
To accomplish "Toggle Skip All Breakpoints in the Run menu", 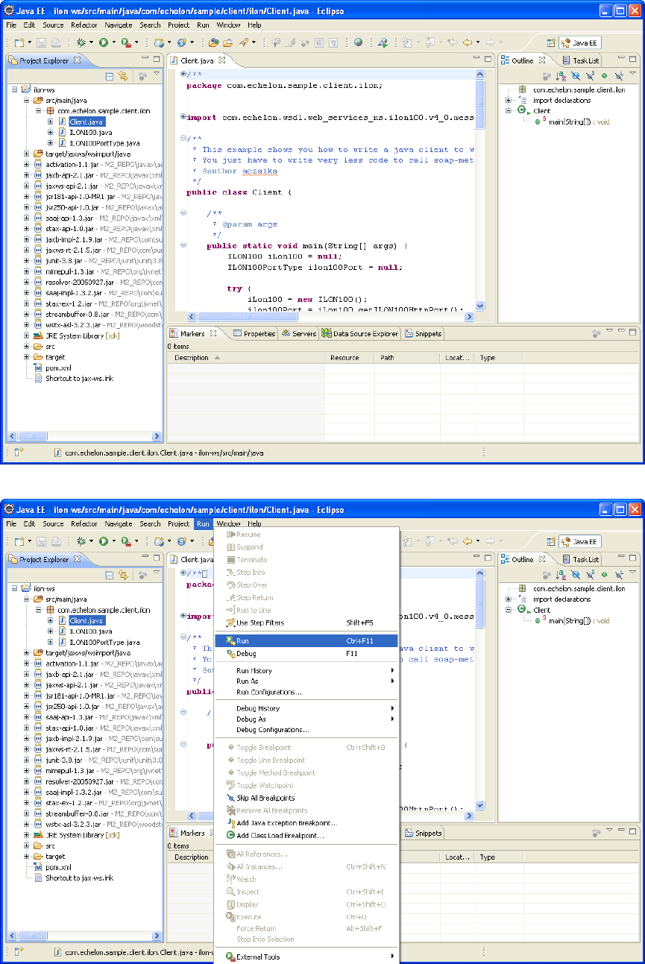I will coord(306,798).
